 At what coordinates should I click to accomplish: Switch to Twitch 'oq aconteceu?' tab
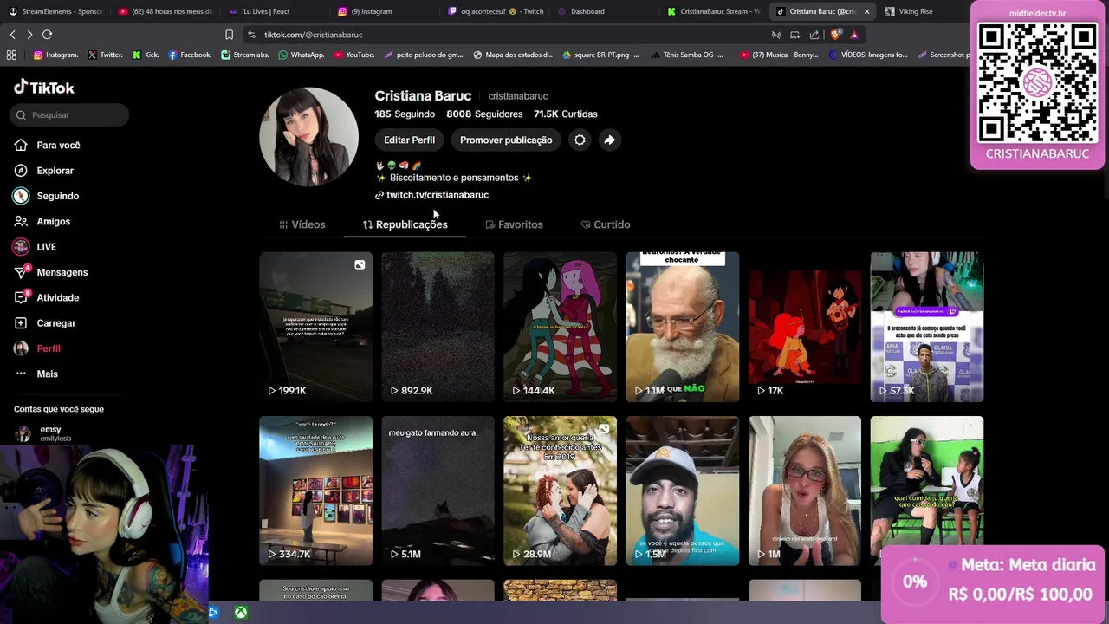494,11
